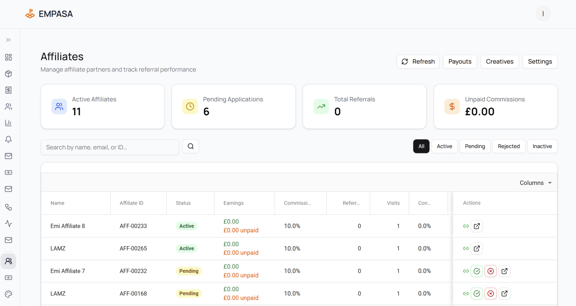Image resolution: width=576 pixels, height=306 pixels.
Task: Open affiliate Settings
Action: pos(540,62)
